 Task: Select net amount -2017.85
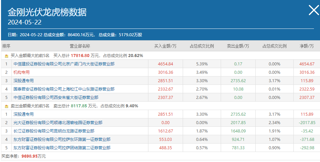[307, 122]
